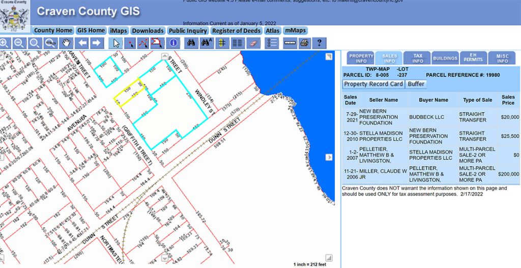This screenshot has height=268, width=521.
Task: Click the Sales Price column header
Action: click(x=508, y=100)
